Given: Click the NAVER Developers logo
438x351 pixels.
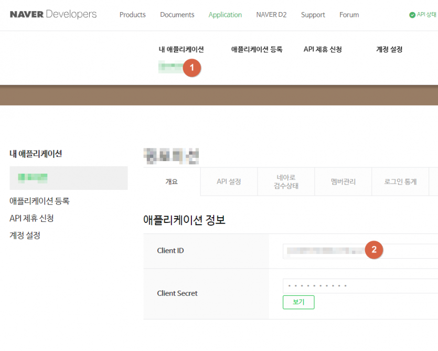Looking at the screenshot, I should [53, 14].
